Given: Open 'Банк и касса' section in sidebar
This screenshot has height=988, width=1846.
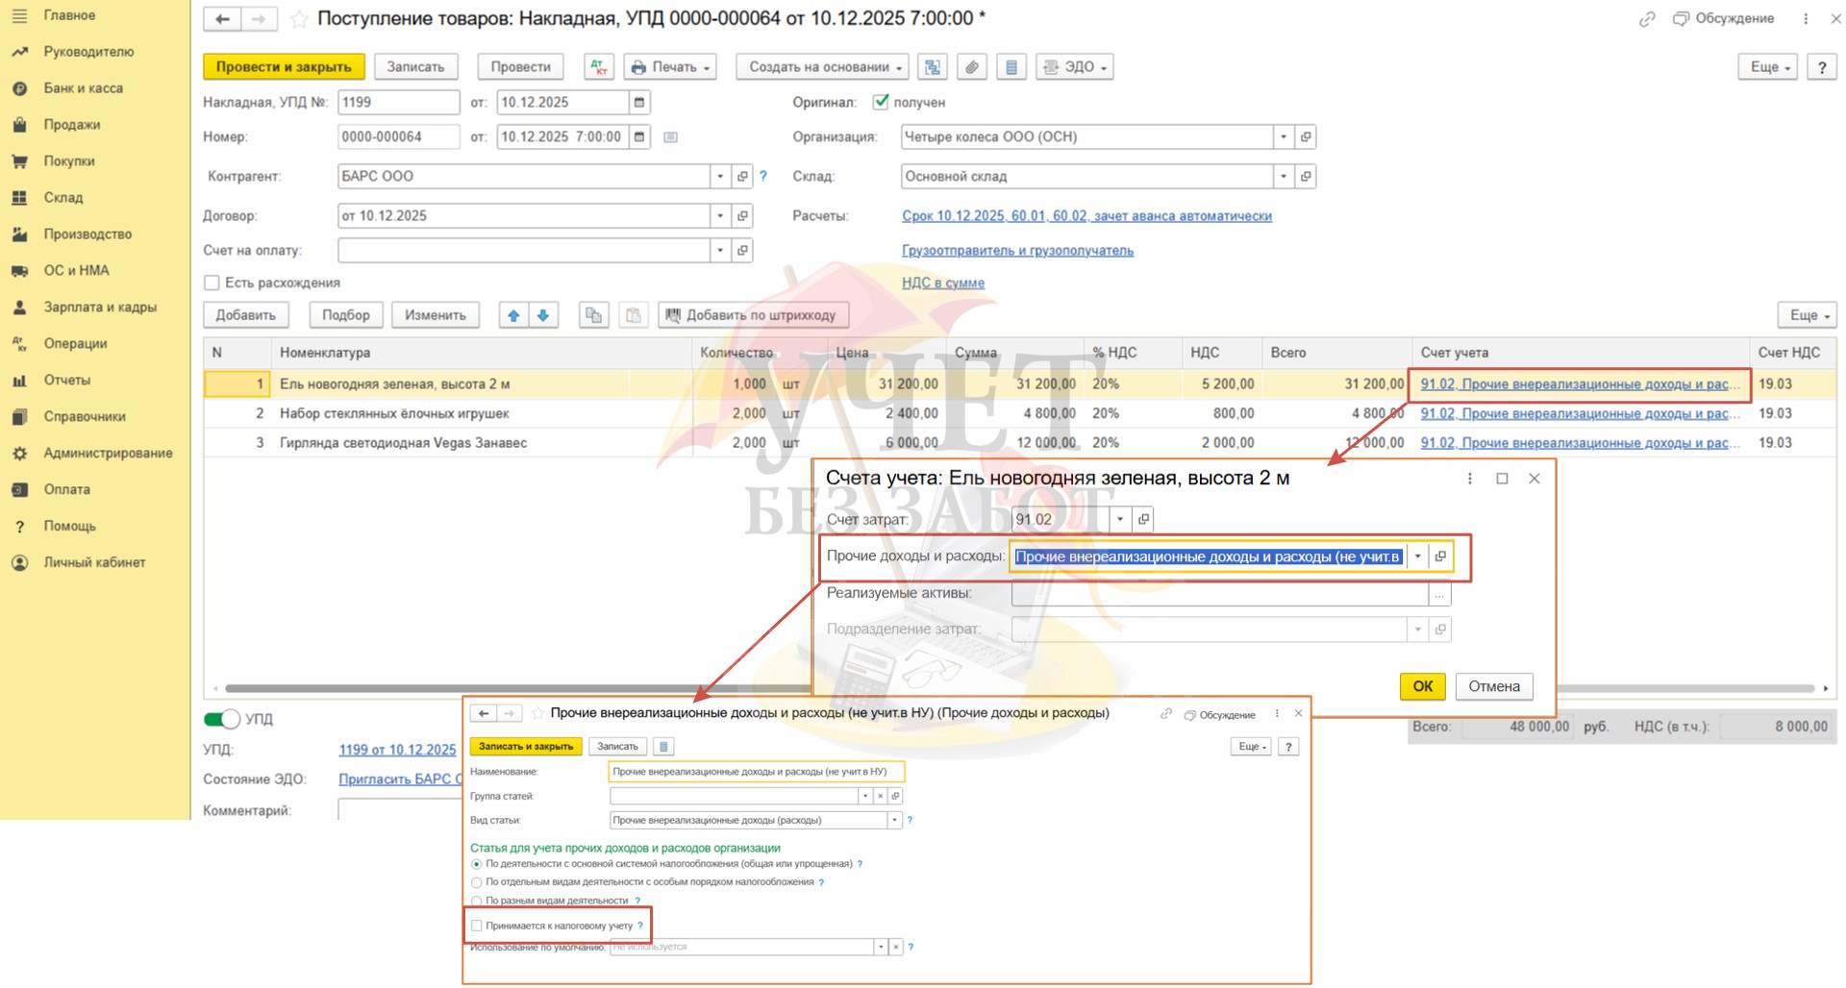Looking at the screenshot, I should 83,88.
